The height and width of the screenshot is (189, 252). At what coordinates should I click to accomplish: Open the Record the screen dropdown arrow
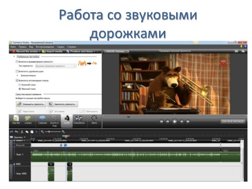coord(39,51)
